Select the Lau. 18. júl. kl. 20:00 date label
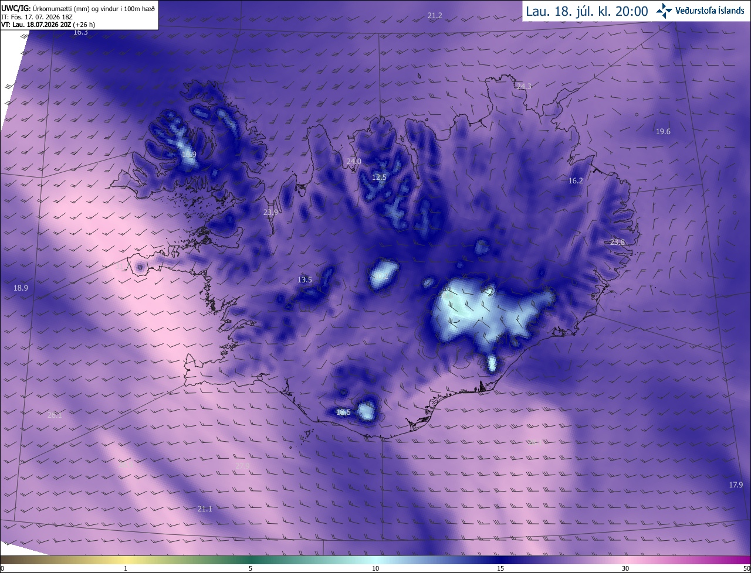This screenshot has width=751, height=573. [587, 11]
